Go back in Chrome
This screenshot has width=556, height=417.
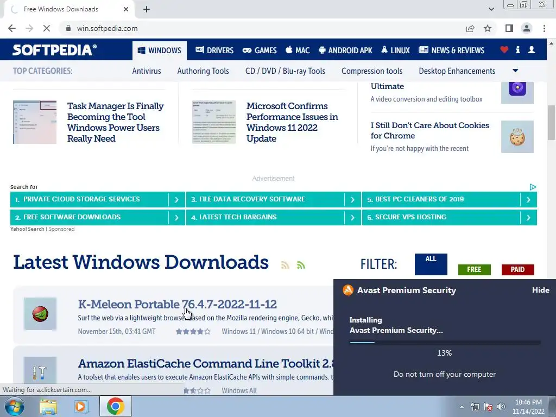(x=12, y=28)
